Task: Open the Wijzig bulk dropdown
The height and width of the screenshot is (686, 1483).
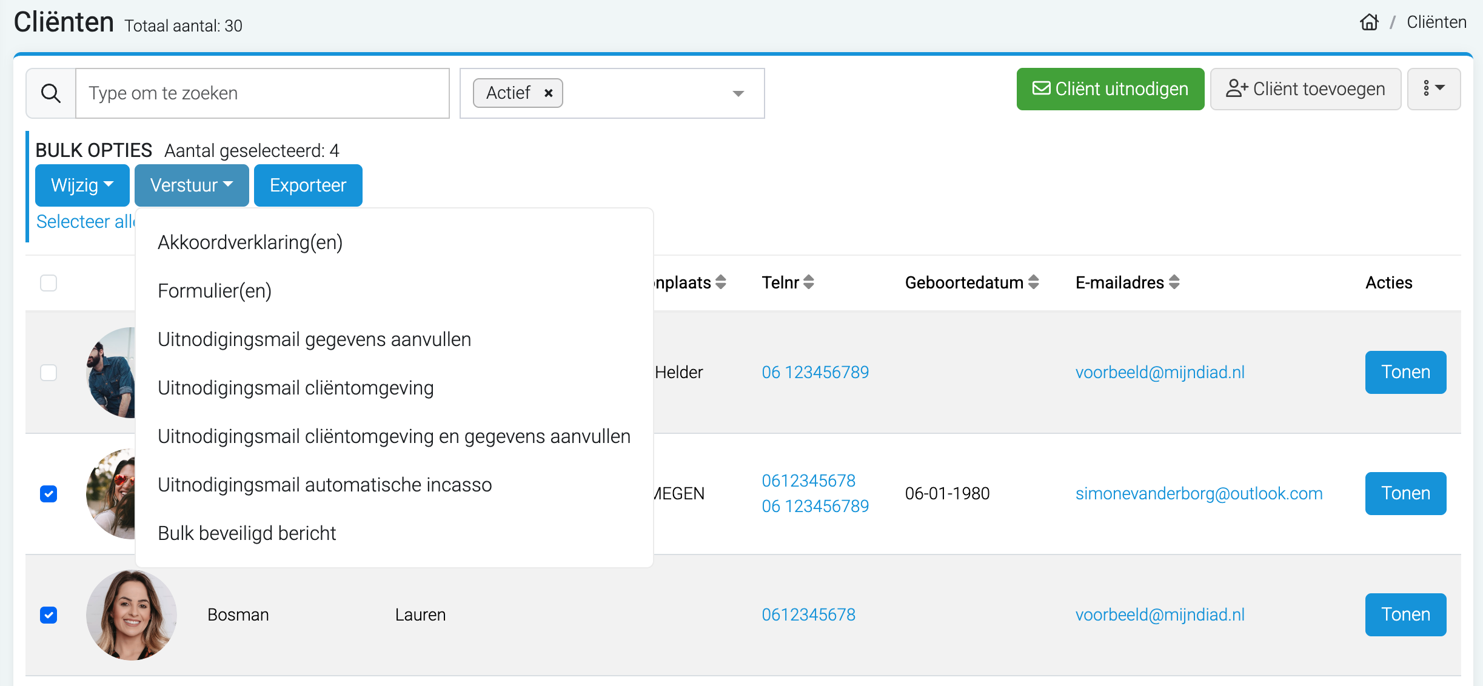Action: [82, 185]
